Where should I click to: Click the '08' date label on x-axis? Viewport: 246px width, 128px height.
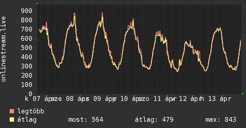pyautogui.click(x=70, y=99)
